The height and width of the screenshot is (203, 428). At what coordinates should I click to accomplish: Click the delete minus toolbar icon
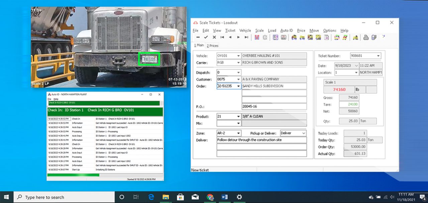[198, 37]
